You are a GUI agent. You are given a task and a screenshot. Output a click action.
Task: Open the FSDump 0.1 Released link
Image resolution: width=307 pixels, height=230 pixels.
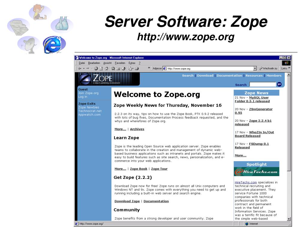[252, 146]
